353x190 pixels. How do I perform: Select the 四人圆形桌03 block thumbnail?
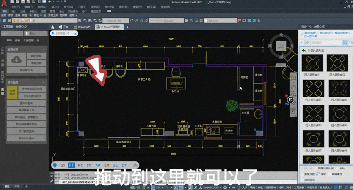click(x=313, y=89)
